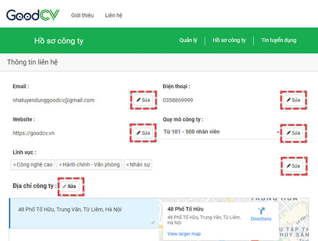Click the Directions icon on map
The width and height of the screenshot is (318, 241).
click(x=260, y=210)
